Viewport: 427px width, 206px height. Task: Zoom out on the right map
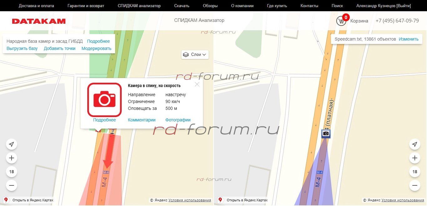click(415, 185)
